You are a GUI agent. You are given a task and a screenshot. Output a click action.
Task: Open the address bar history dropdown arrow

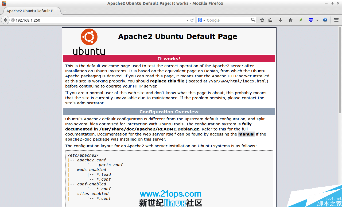(x=188, y=20)
